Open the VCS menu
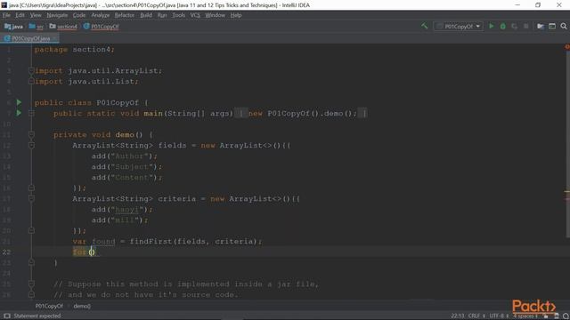 pos(195,15)
